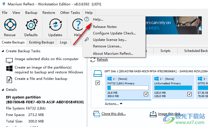Collapse the Create Backup Tasks section
The width and height of the screenshot is (208, 127).
3,51
